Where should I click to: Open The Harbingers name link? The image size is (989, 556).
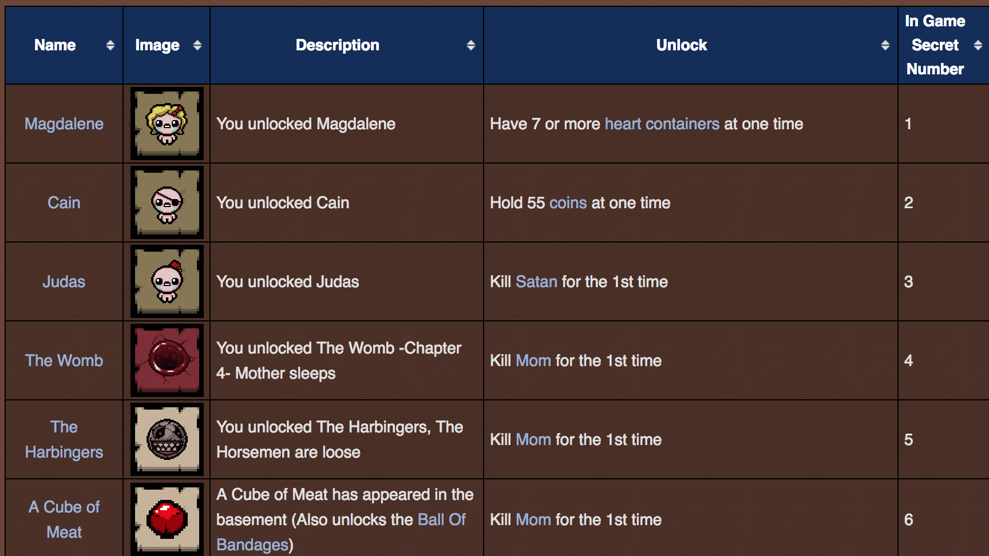[64, 439]
